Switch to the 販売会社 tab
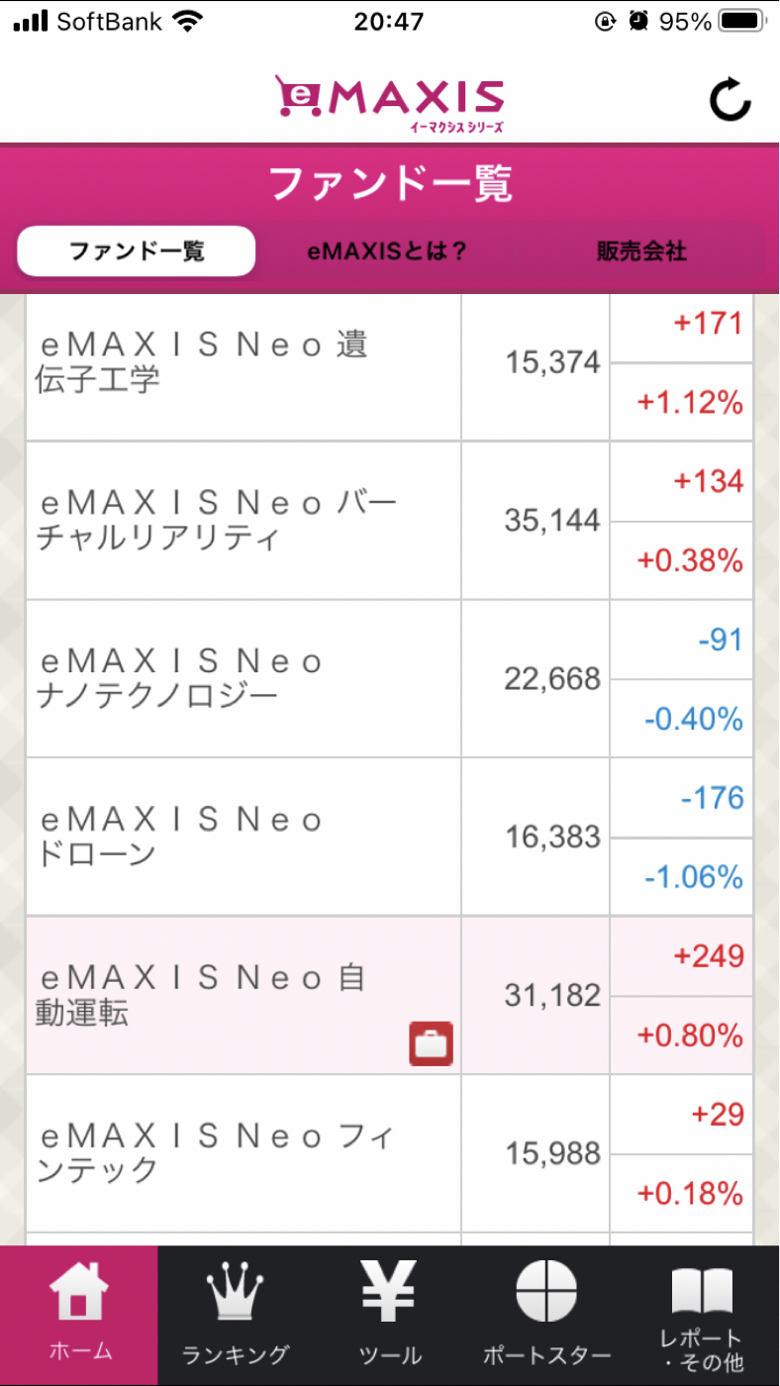780x1386 pixels. pyautogui.click(x=640, y=251)
